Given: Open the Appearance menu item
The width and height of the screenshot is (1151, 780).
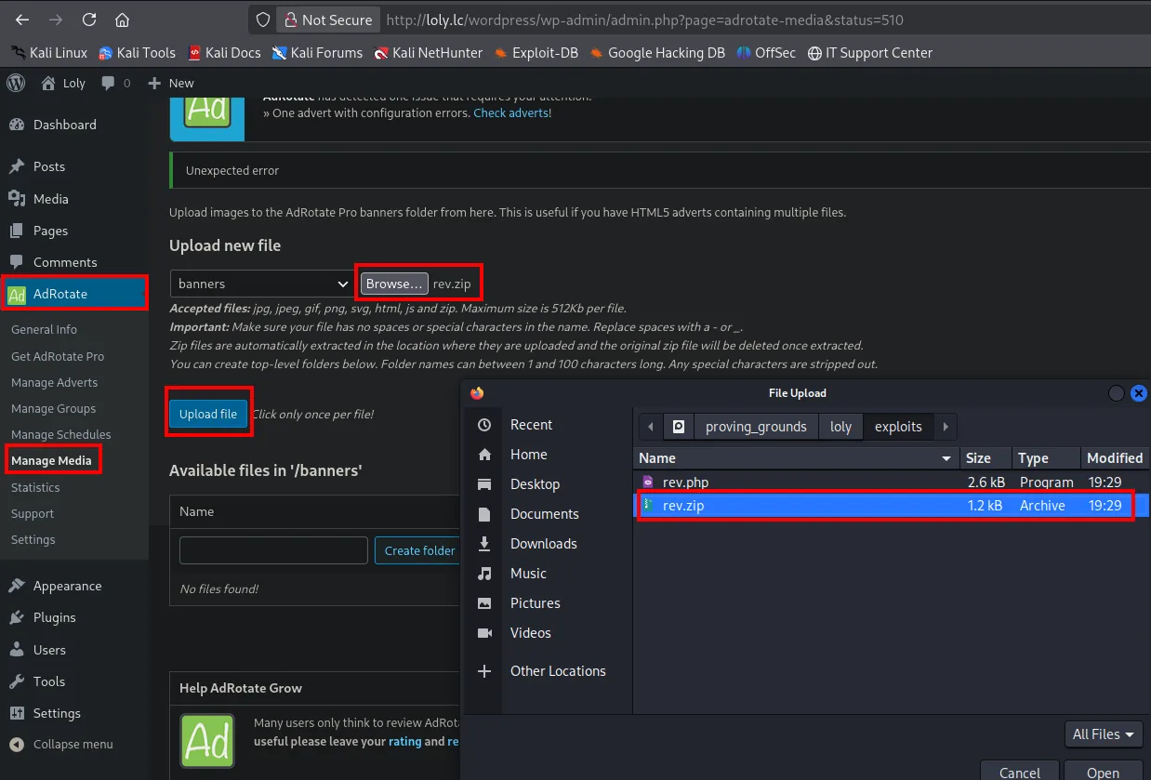Looking at the screenshot, I should click(x=74, y=586).
